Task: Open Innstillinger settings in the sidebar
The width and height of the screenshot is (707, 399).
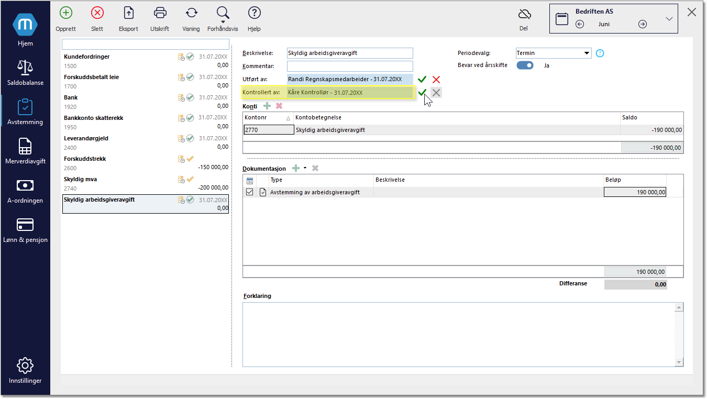Action: 25,371
